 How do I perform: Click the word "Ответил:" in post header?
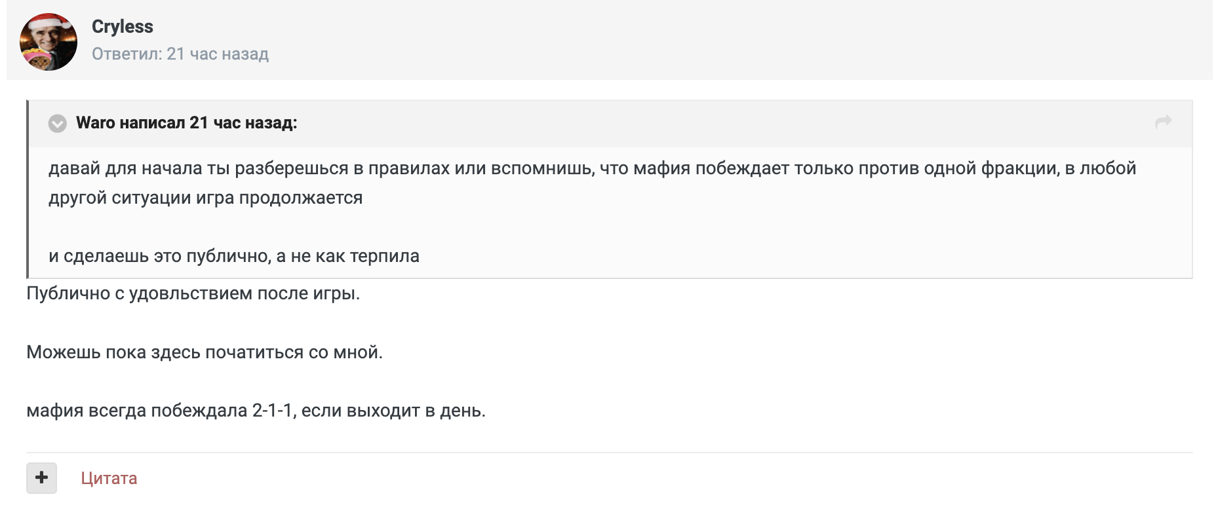coord(127,54)
